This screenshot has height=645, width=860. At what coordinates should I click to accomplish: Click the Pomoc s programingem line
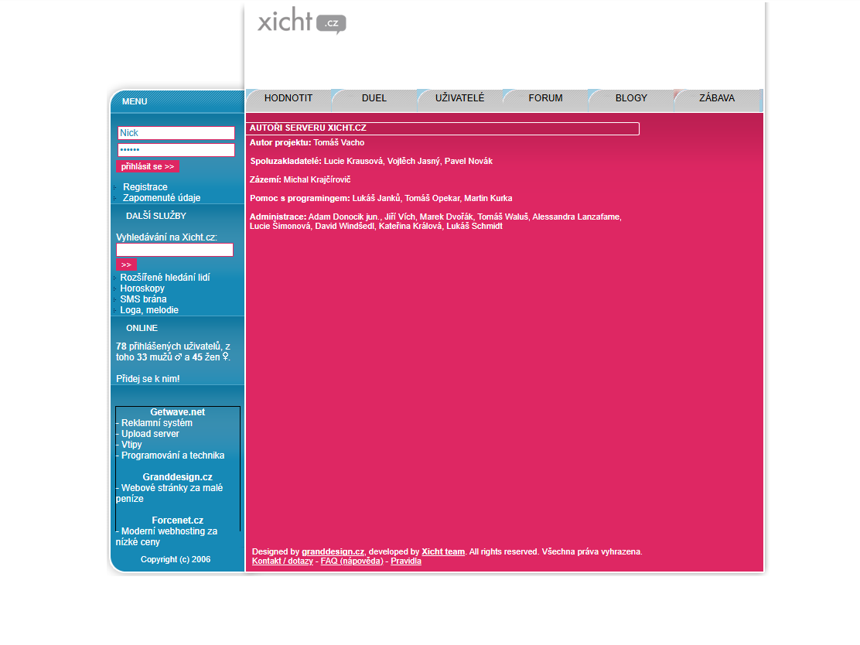pos(381,199)
